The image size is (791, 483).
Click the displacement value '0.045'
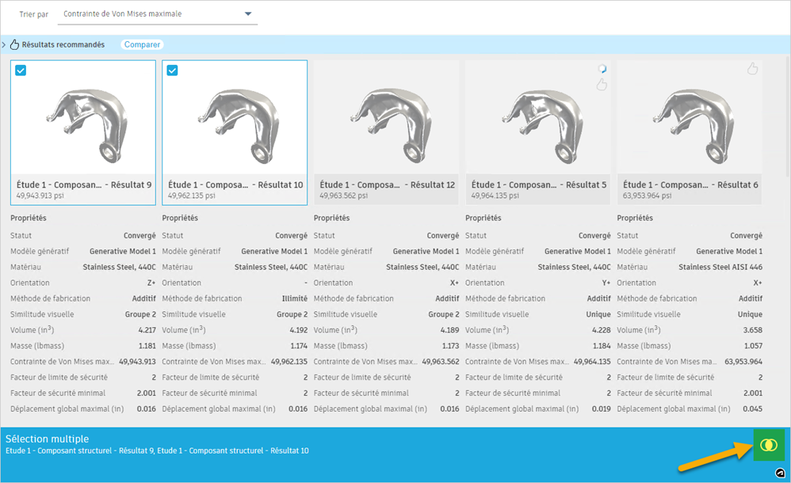tap(753, 409)
